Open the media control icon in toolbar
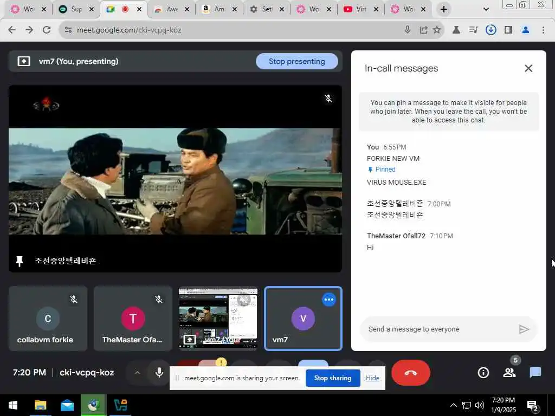 pos(473,30)
